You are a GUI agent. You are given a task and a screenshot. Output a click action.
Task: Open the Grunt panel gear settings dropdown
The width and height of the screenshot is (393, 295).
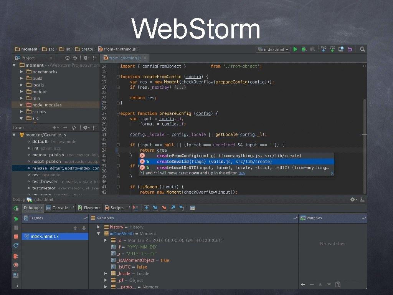(x=86, y=128)
